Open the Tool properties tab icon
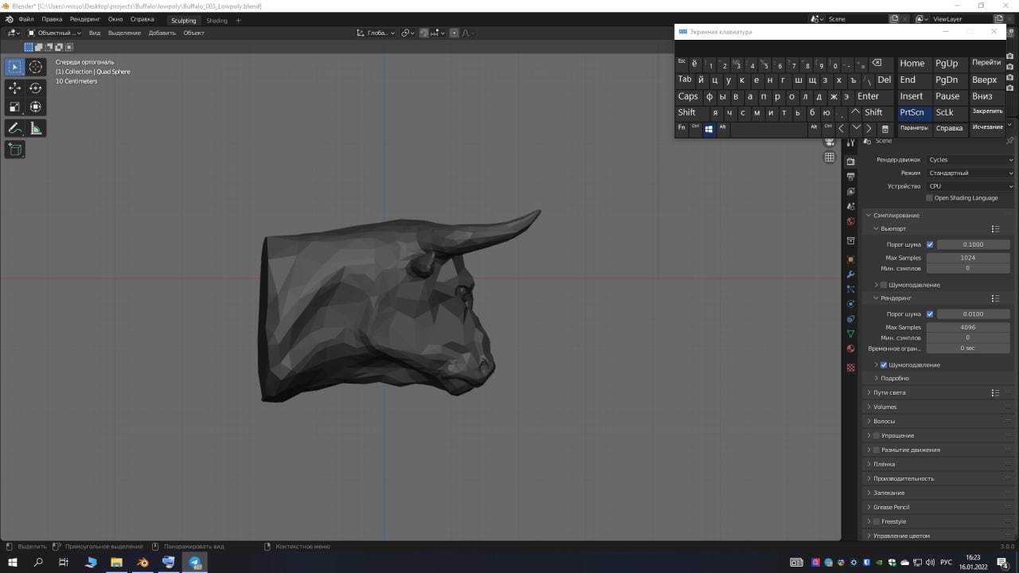Image resolution: width=1019 pixels, height=573 pixels. click(850, 142)
